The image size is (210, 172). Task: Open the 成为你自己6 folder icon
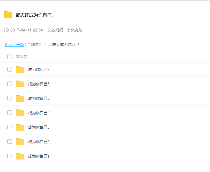[20, 84]
